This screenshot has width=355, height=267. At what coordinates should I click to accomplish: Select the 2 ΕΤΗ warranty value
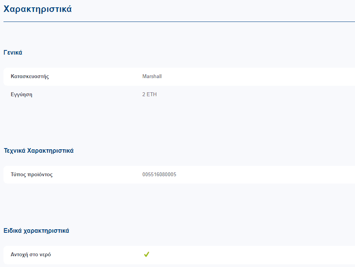(x=149, y=94)
